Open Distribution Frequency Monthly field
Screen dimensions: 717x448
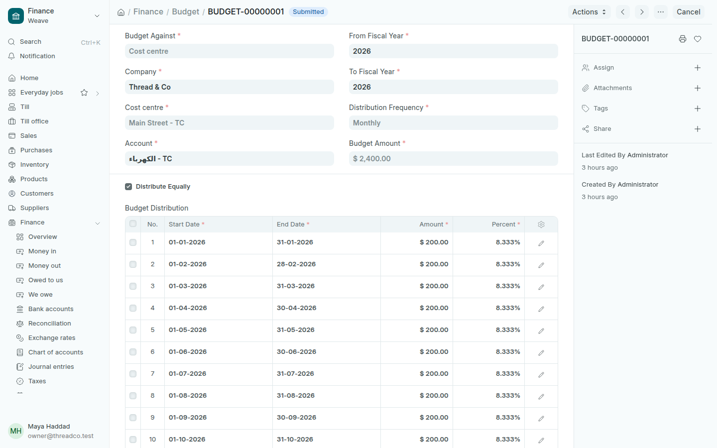(x=454, y=123)
